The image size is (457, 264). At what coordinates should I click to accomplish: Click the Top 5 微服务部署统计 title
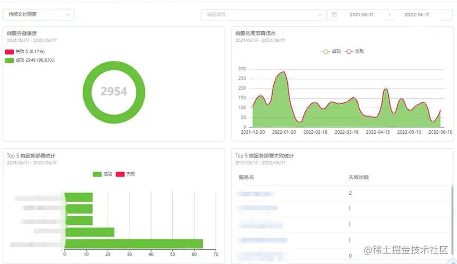(31, 156)
